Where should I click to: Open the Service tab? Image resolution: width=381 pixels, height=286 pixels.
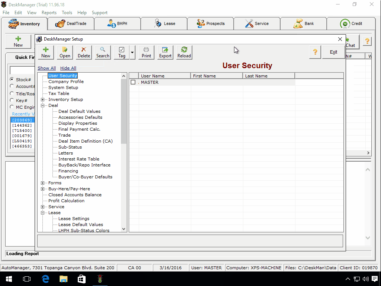(257, 23)
